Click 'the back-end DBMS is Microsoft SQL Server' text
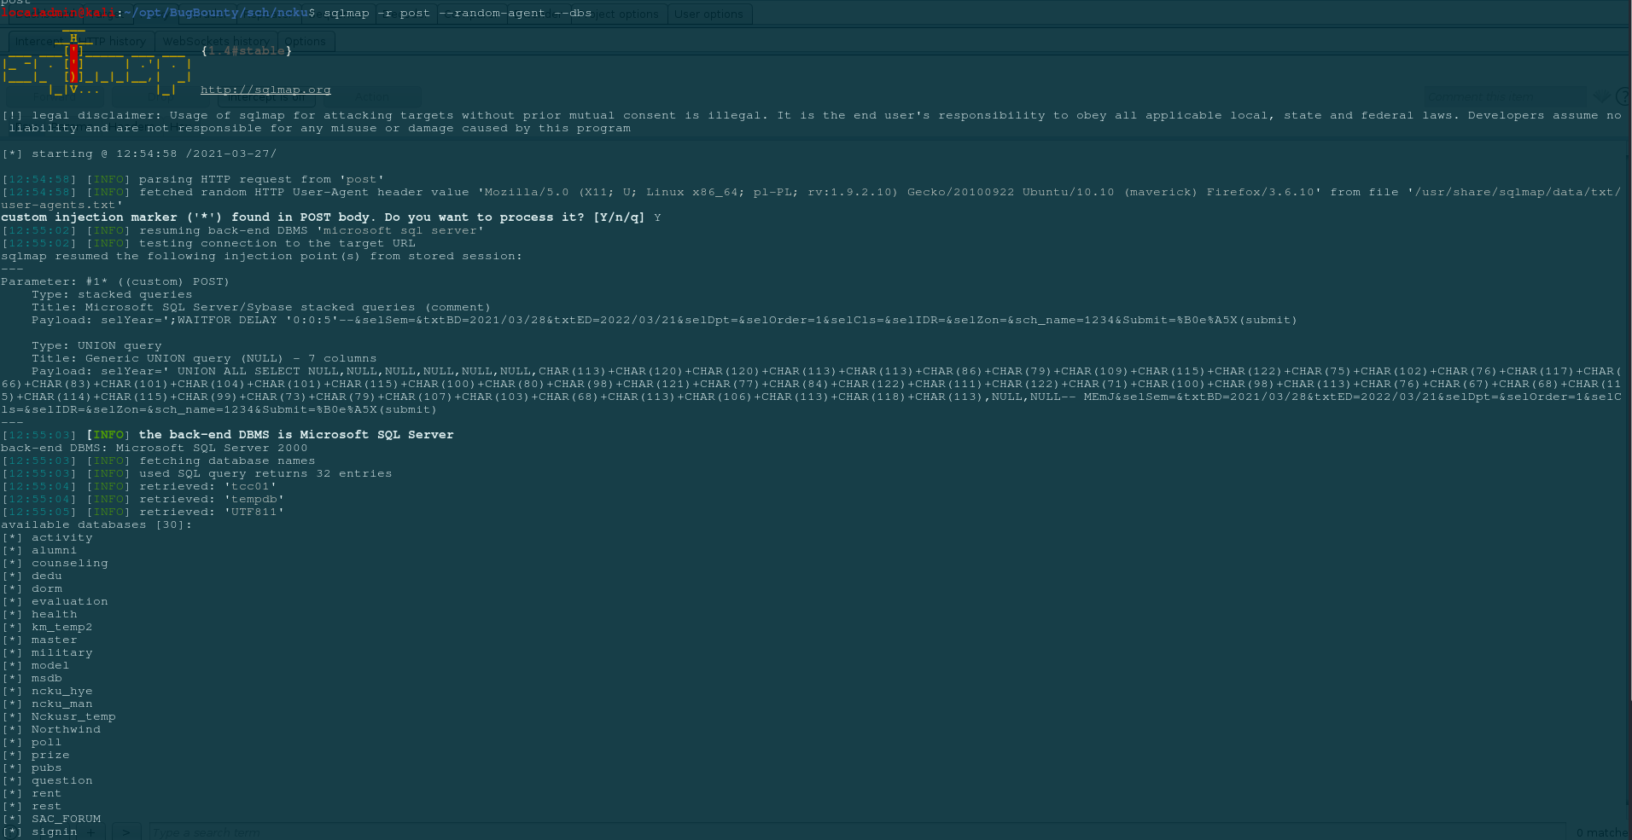The height and width of the screenshot is (840, 1632). tap(296, 435)
